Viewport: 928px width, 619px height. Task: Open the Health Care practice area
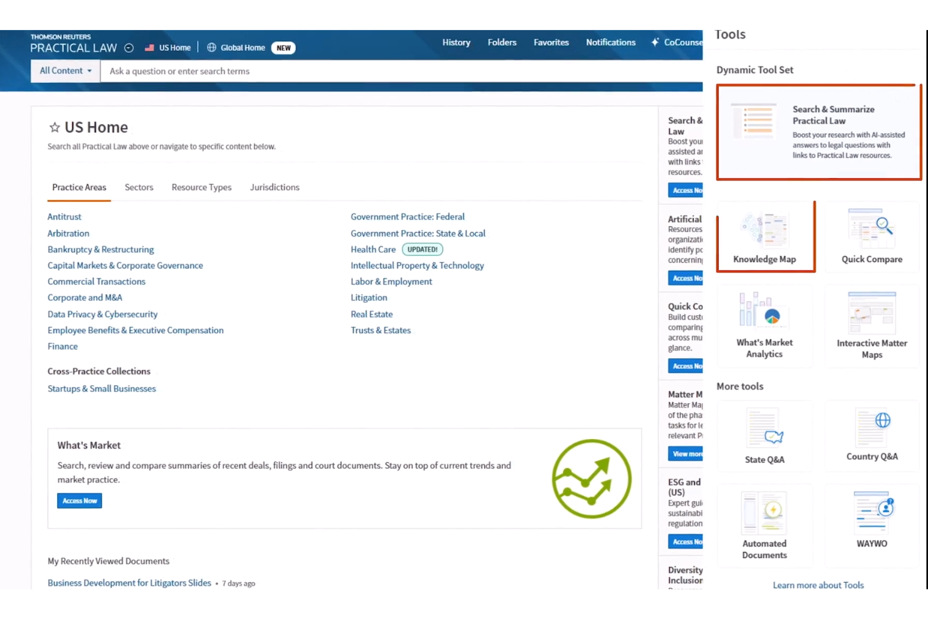(373, 249)
